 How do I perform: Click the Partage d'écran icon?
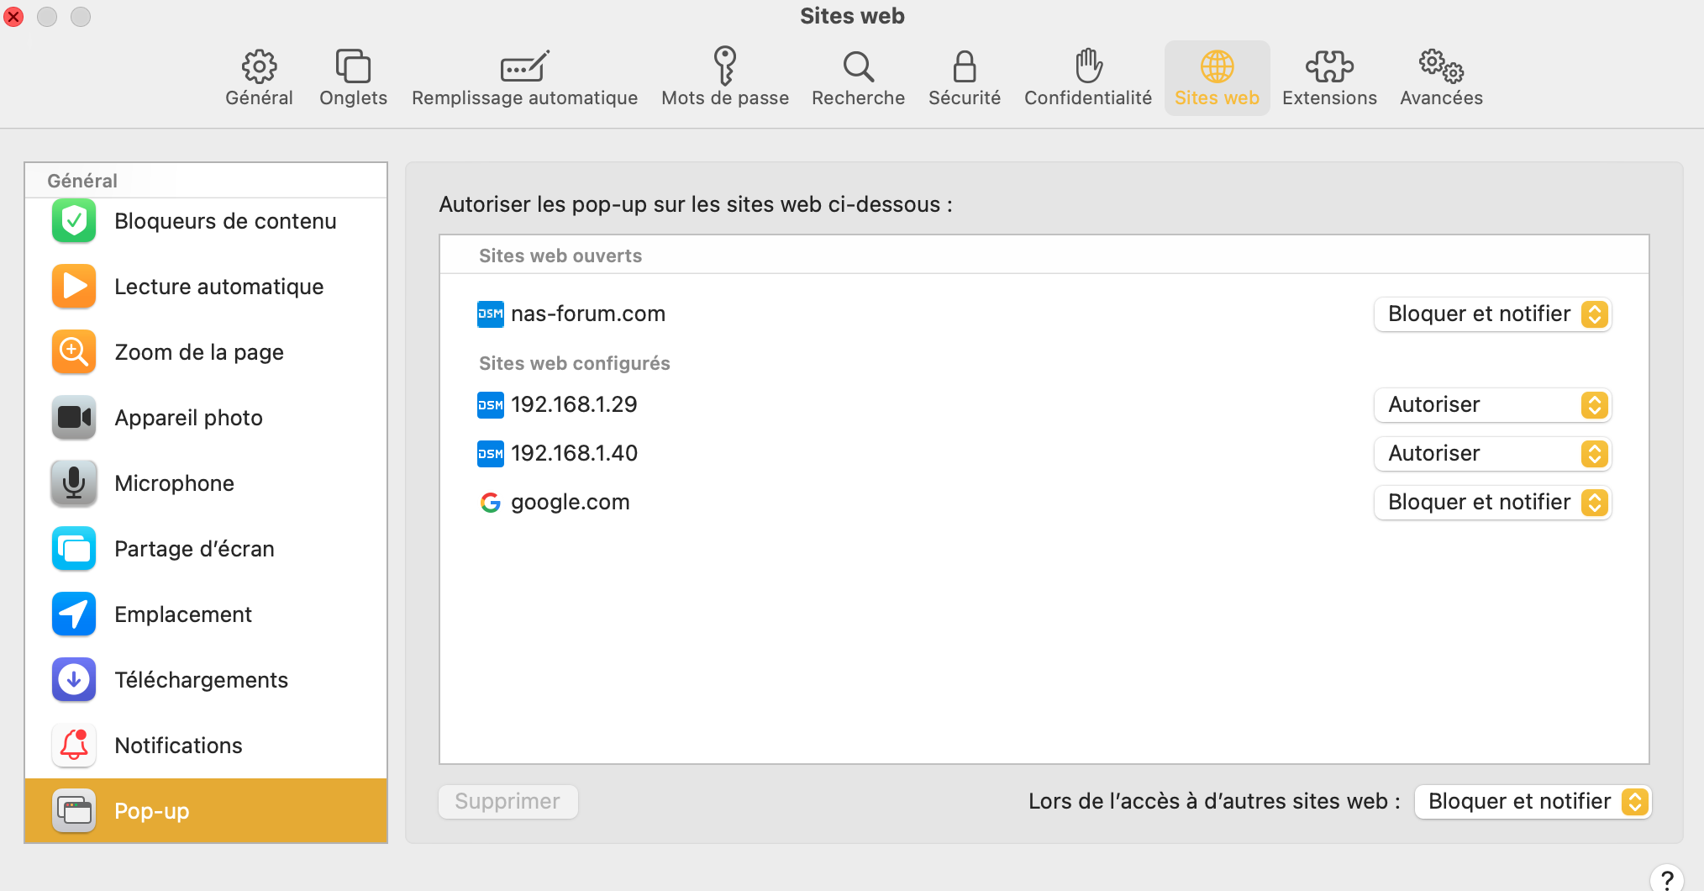[74, 549]
